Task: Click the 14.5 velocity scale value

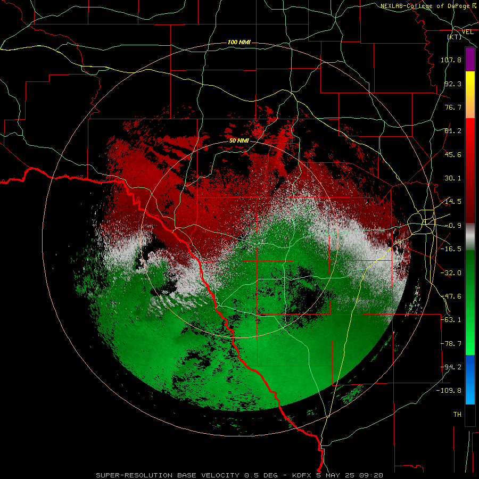Action: tap(453, 202)
